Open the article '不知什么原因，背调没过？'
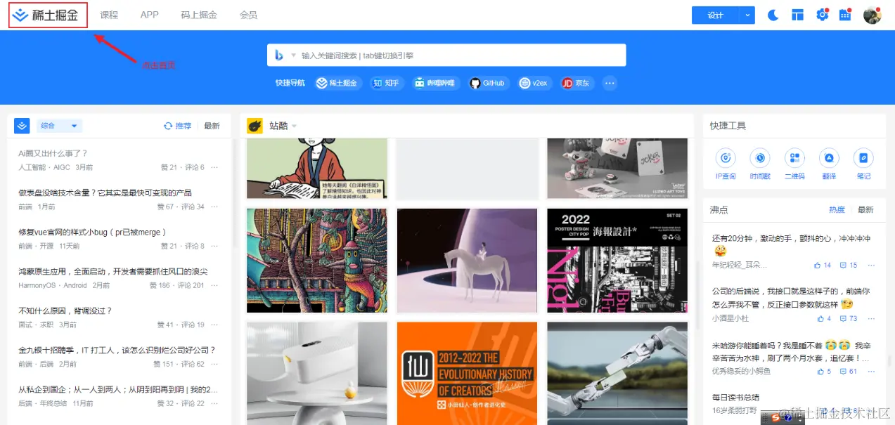 (65, 310)
